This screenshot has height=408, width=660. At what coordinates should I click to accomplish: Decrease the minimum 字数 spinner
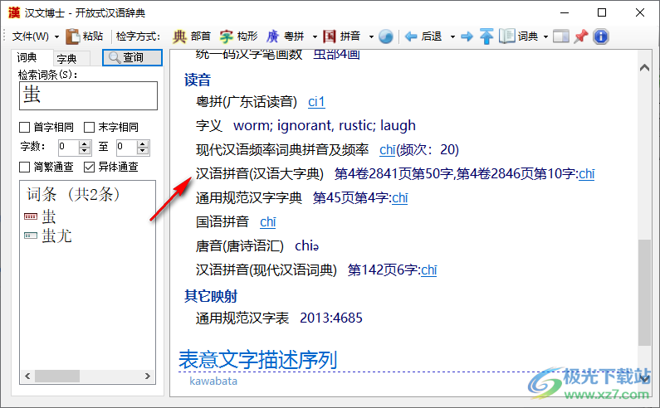85,151
